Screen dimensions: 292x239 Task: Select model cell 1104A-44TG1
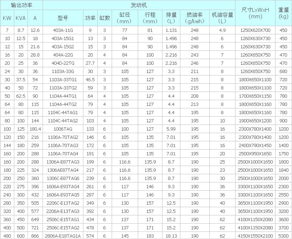(x=63, y=96)
